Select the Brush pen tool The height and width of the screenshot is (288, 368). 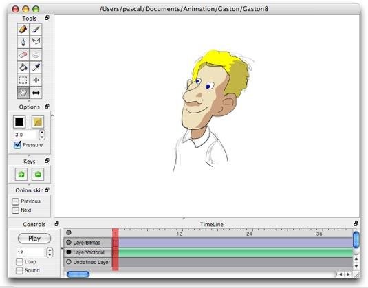[x=36, y=30]
